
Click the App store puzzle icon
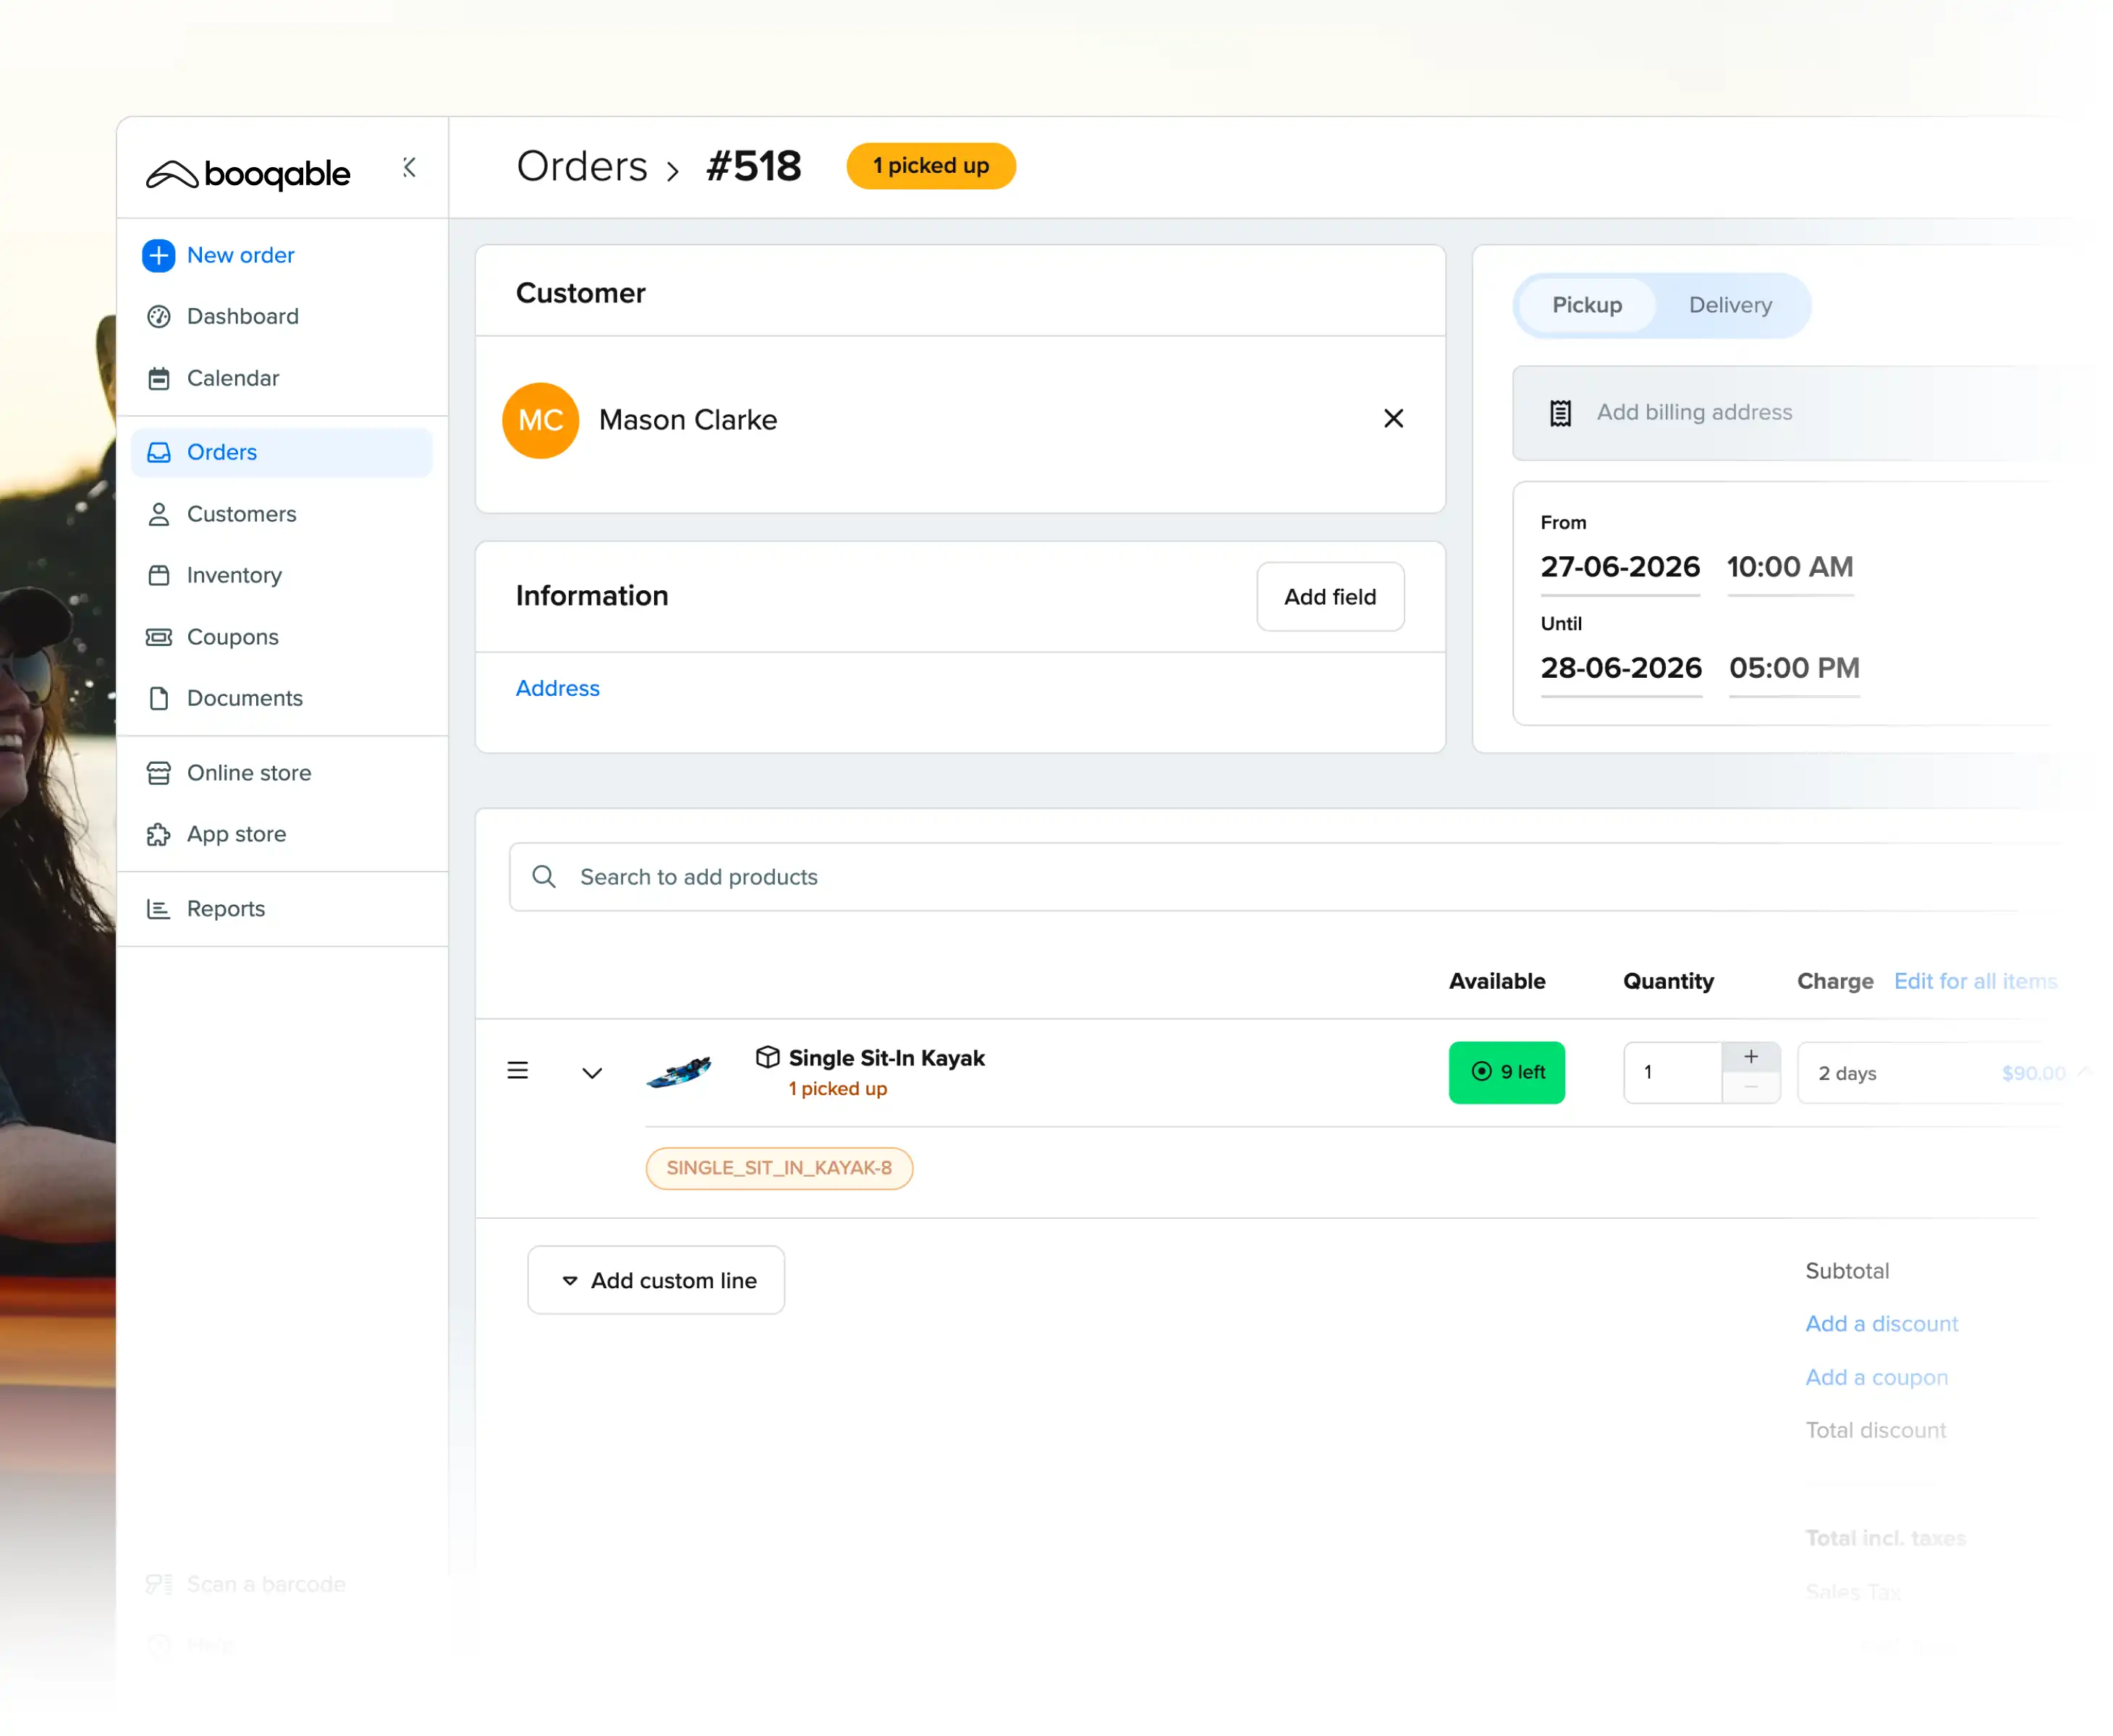158,834
